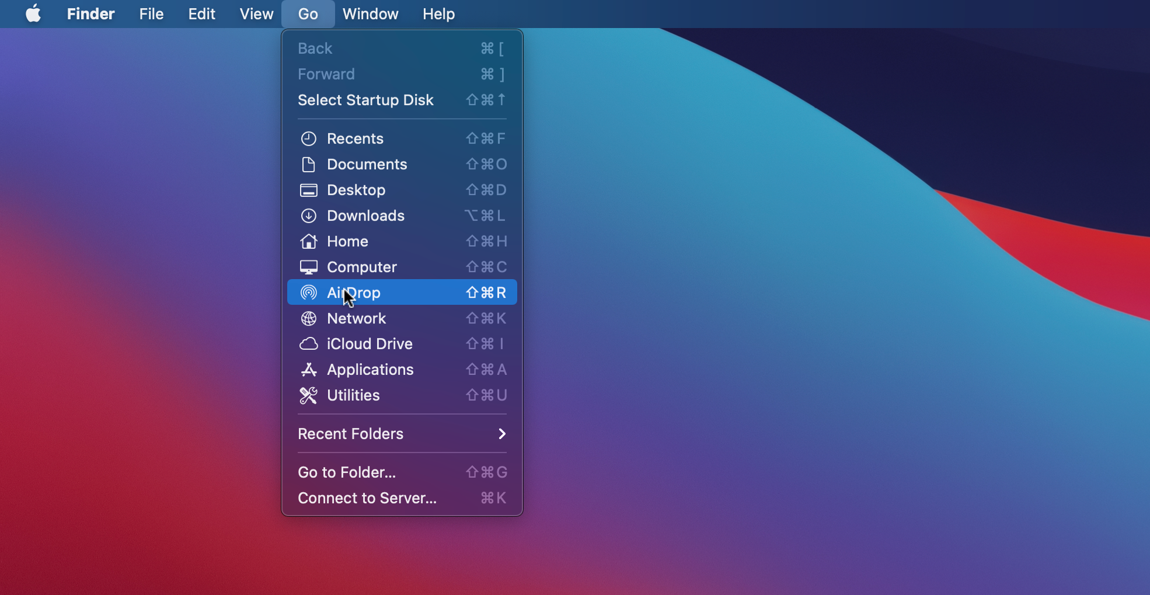The width and height of the screenshot is (1150, 595).
Task: Click the Network globe icon
Action: click(308, 318)
